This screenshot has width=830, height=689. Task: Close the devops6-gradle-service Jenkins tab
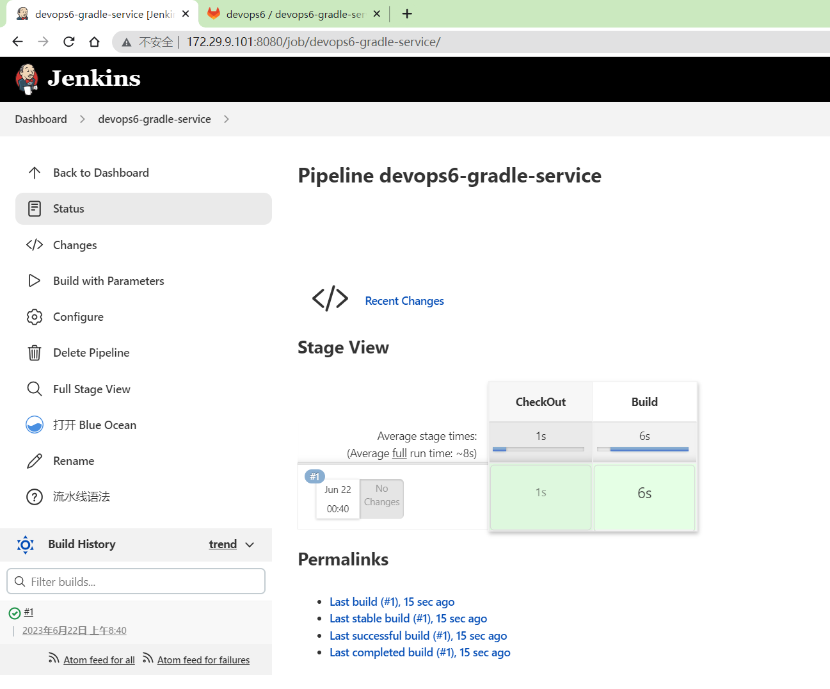click(x=186, y=13)
